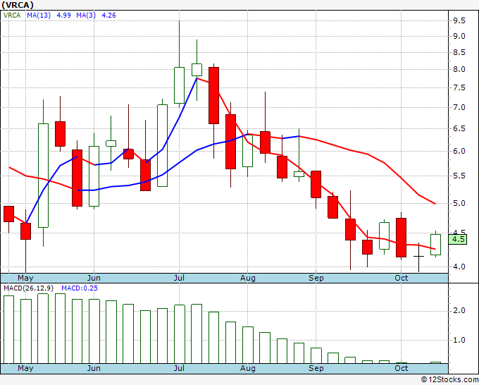Click the 5.0 price axis label
Screen dimensions: 479x385
tap(459, 203)
